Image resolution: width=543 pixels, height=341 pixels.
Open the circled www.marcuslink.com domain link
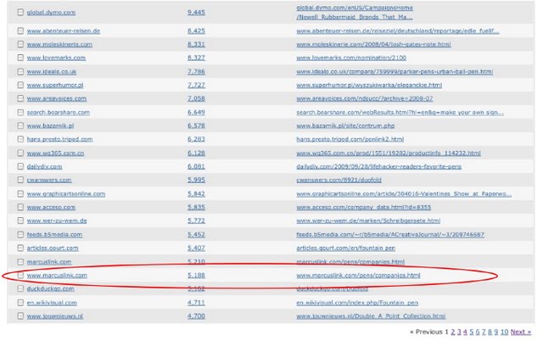57,275
